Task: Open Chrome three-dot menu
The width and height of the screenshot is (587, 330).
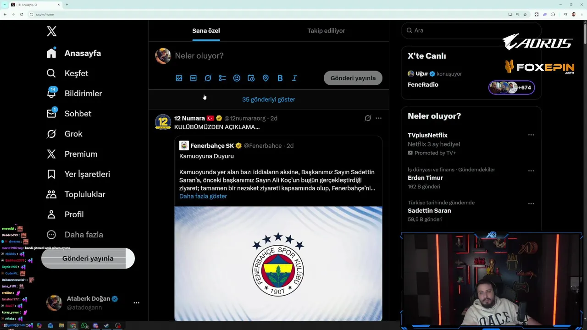Action: [x=581, y=14]
